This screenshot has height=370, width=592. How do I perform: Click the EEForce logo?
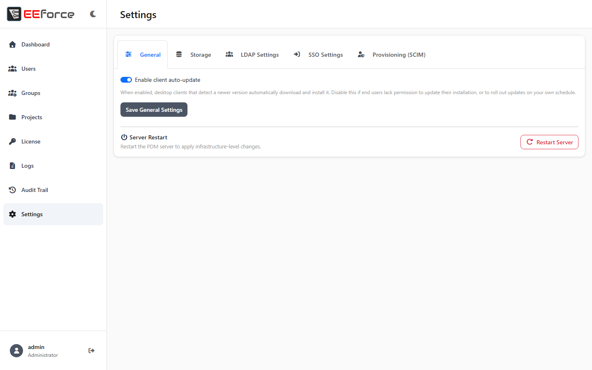tap(41, 14)
